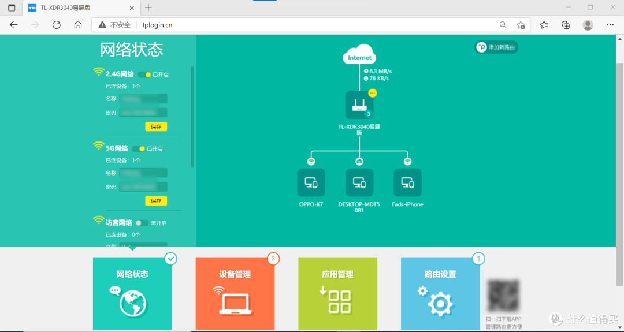The height and width of the screenshot is (332, 624).
Task: Click the 5G network wifi icon
Action: (98, 146)
